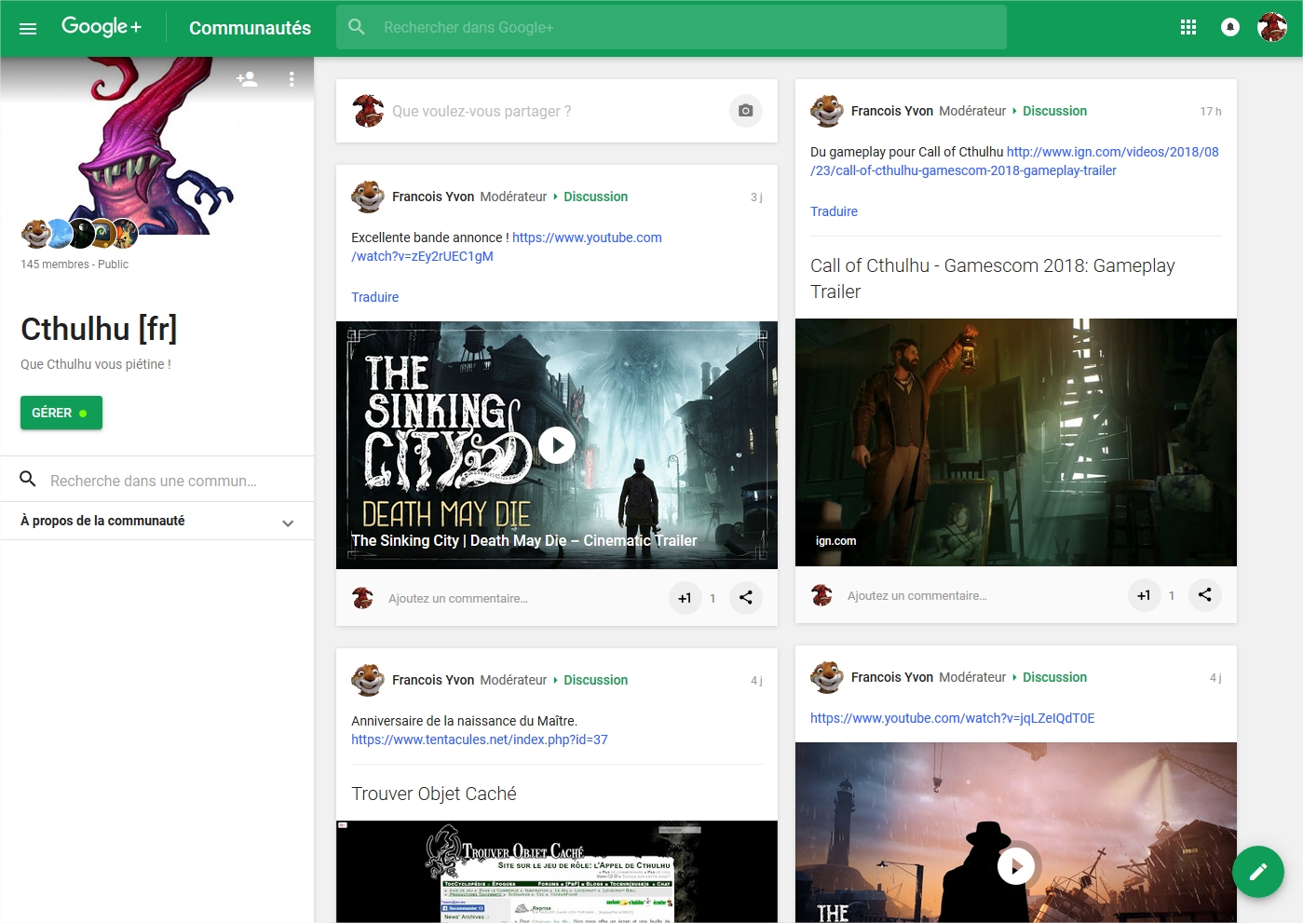The width and height of the screenshot is (1303, 923).
Task: Add a photo using the camera icon
Action: coord(746,111)
